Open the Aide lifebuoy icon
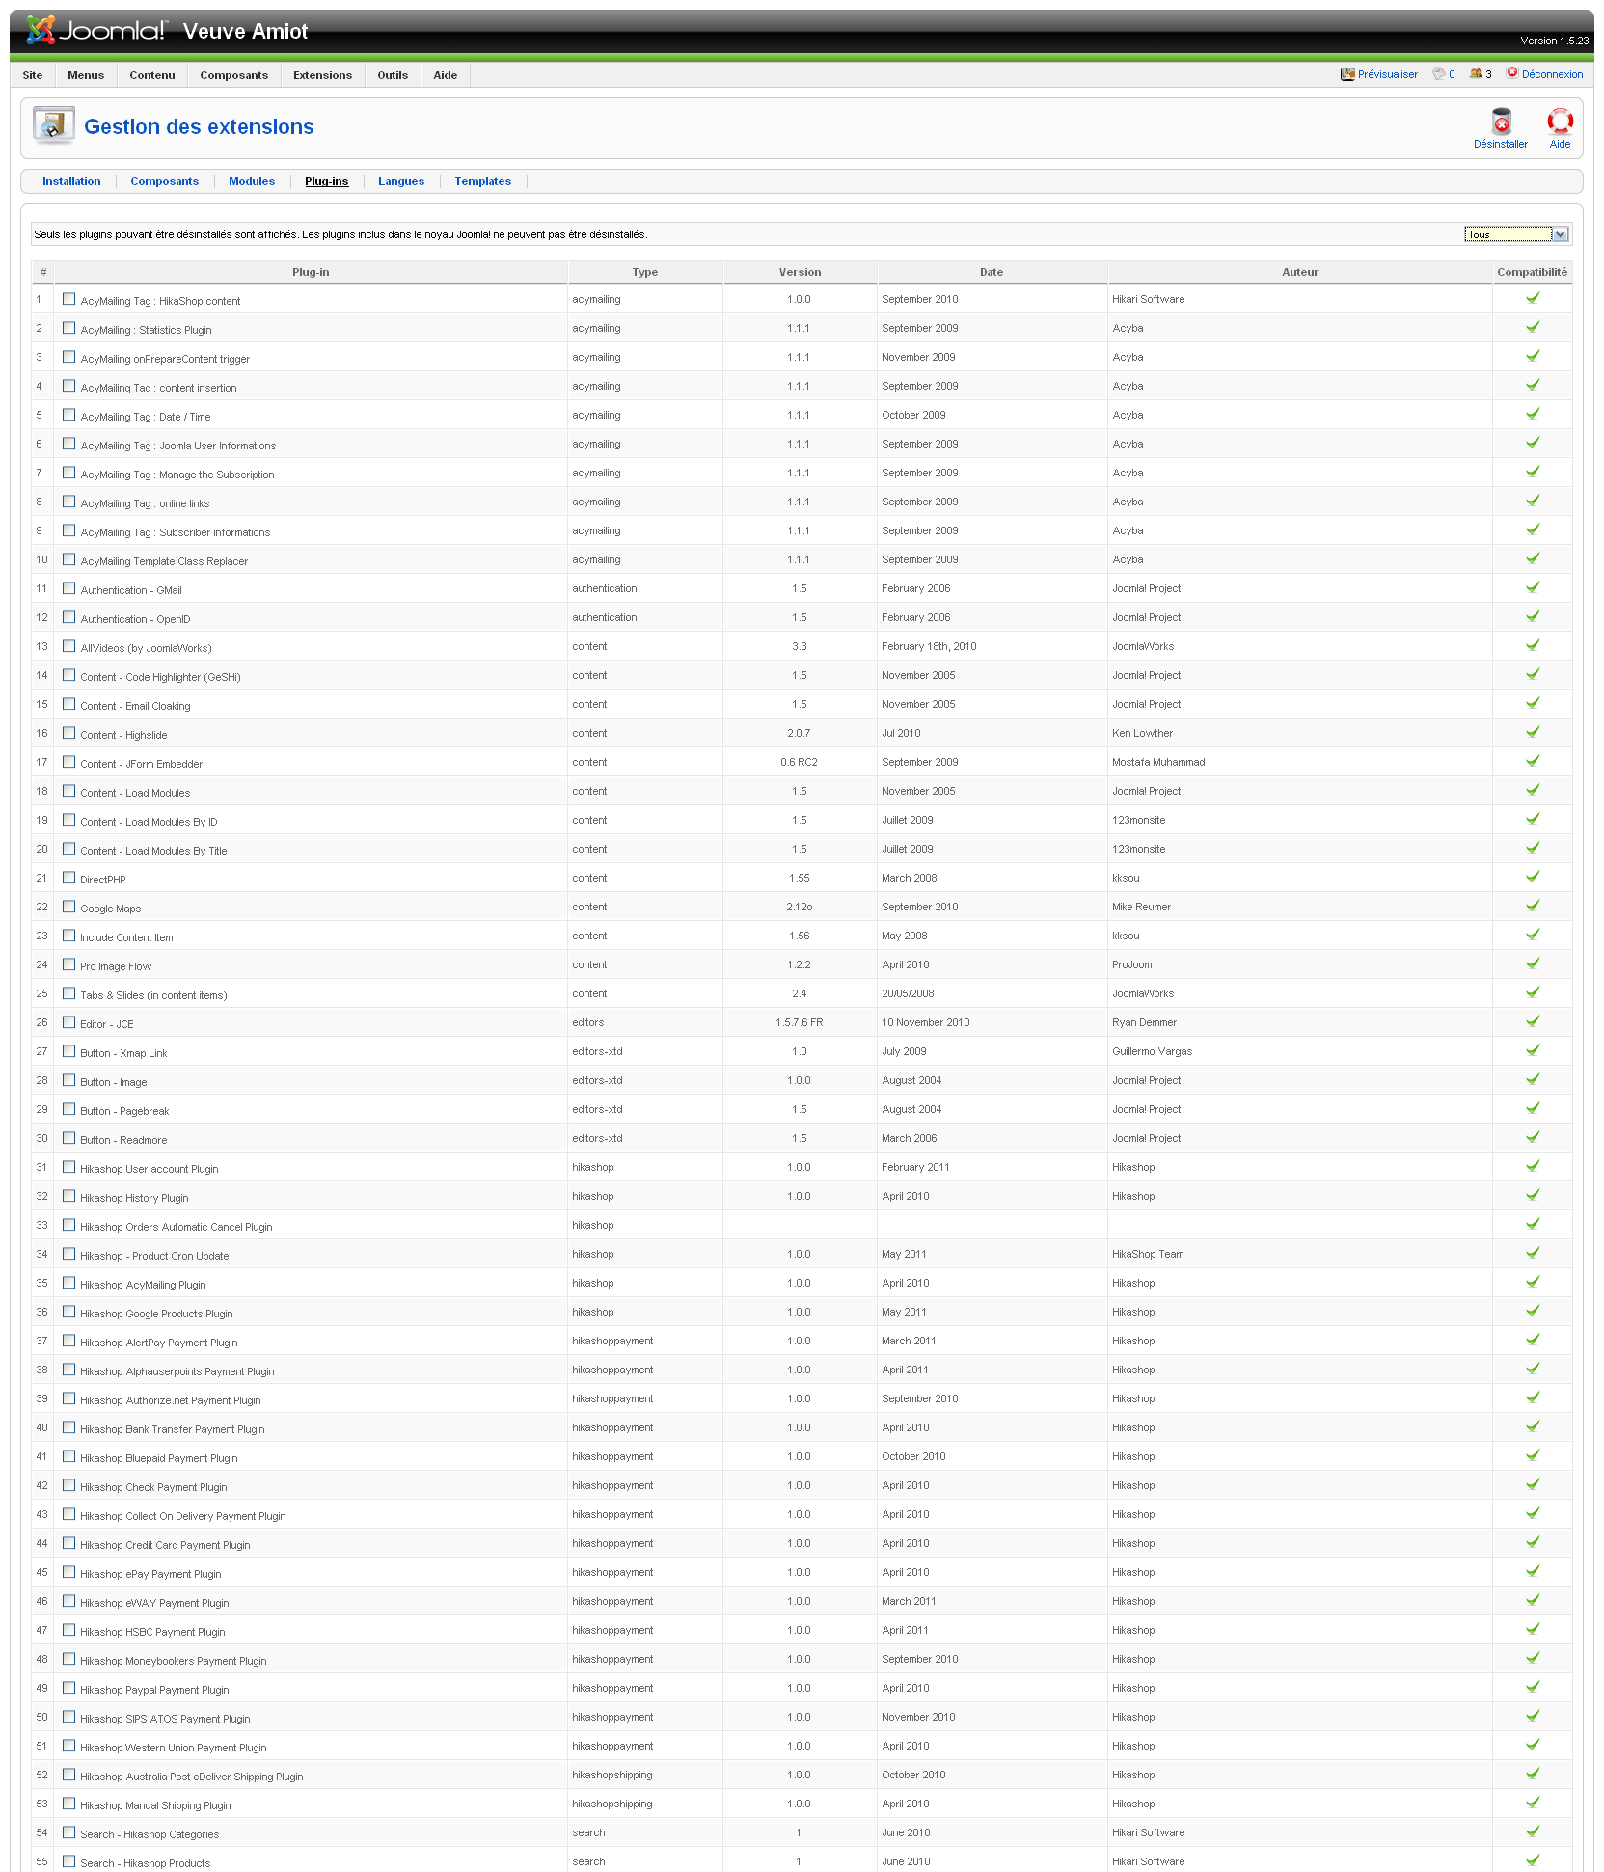This screenshot has height=1872, width=1604. pyautogui.click(x=1560, y=122)
